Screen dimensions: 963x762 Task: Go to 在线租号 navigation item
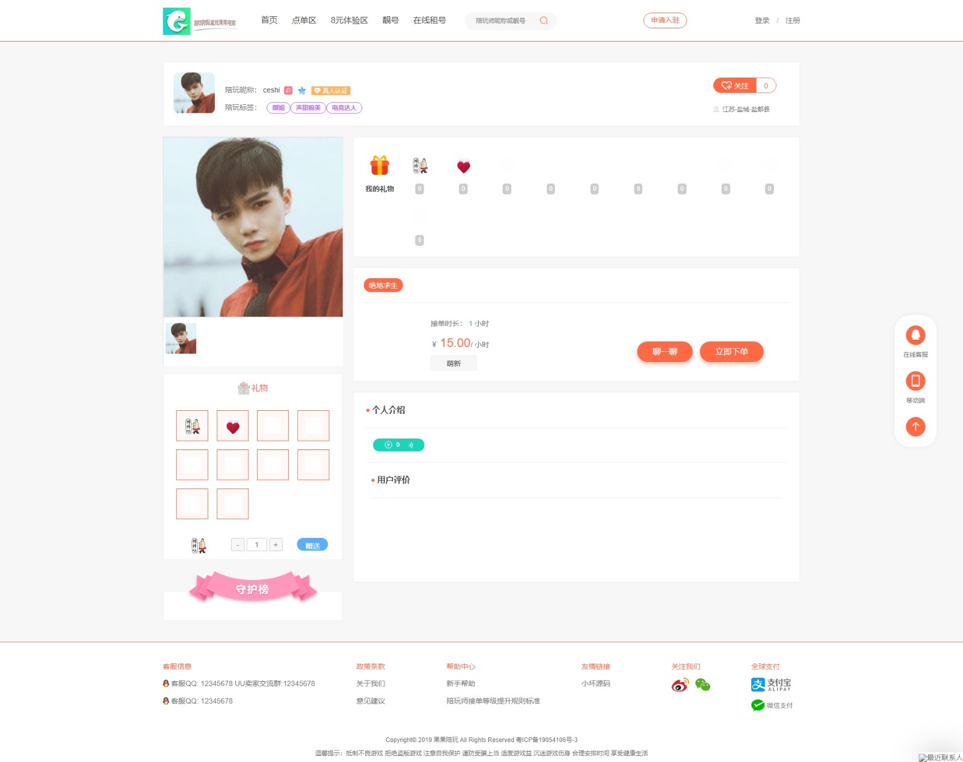(x=430, y=20)
